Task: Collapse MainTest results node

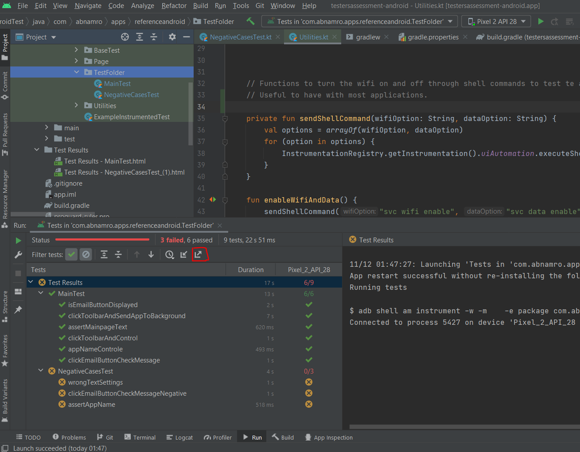Action: pyautogui.click(x=41, y=293)
